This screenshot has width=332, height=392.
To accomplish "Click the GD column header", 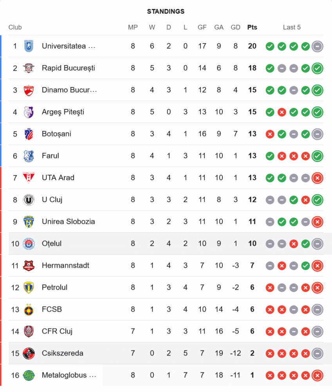I will [236, 27].
